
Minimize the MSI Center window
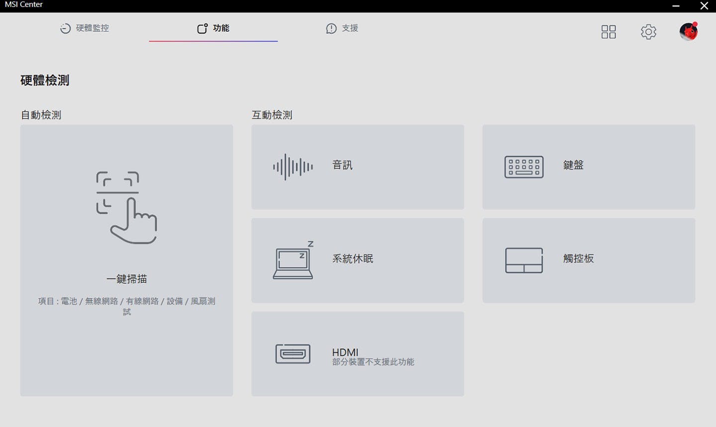[x=676, y=6]
